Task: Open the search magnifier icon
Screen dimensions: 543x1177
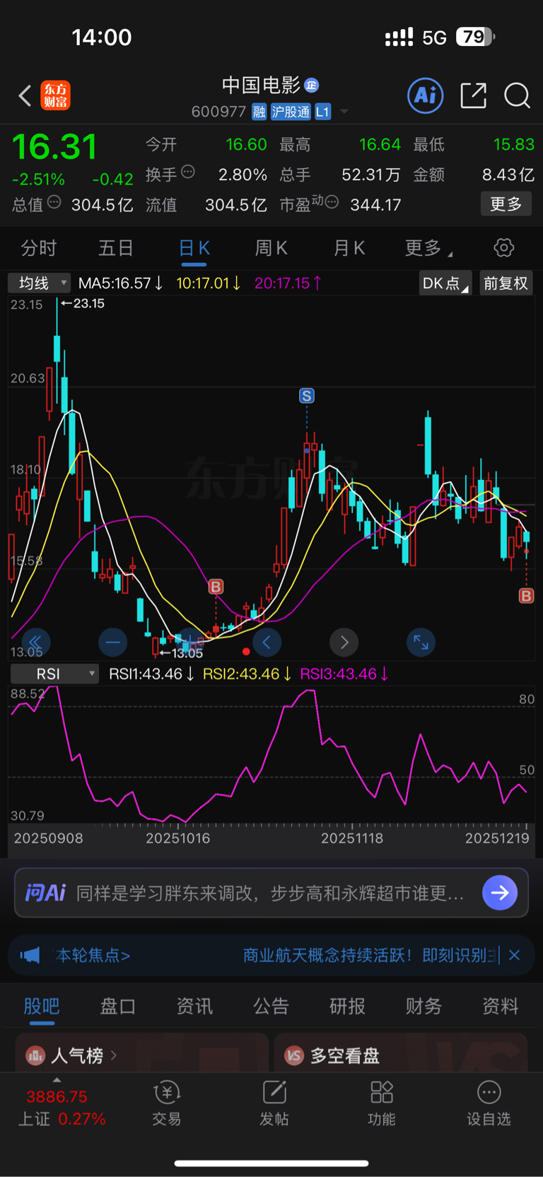Action: tap(517, 95)
